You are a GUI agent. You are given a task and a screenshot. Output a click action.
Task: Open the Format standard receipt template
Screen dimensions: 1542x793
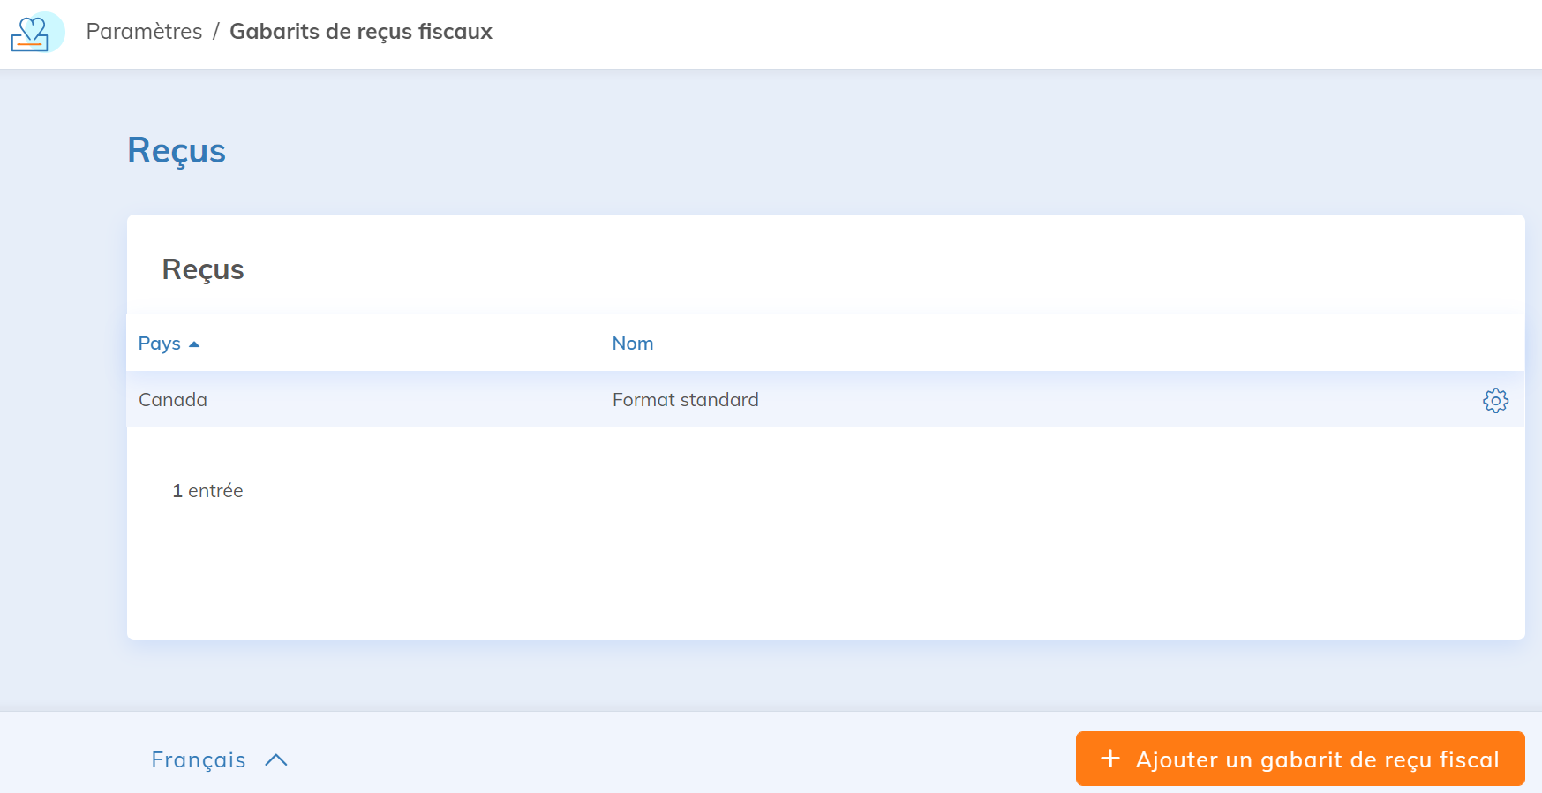pyautogui.click(x=686, y=400)
